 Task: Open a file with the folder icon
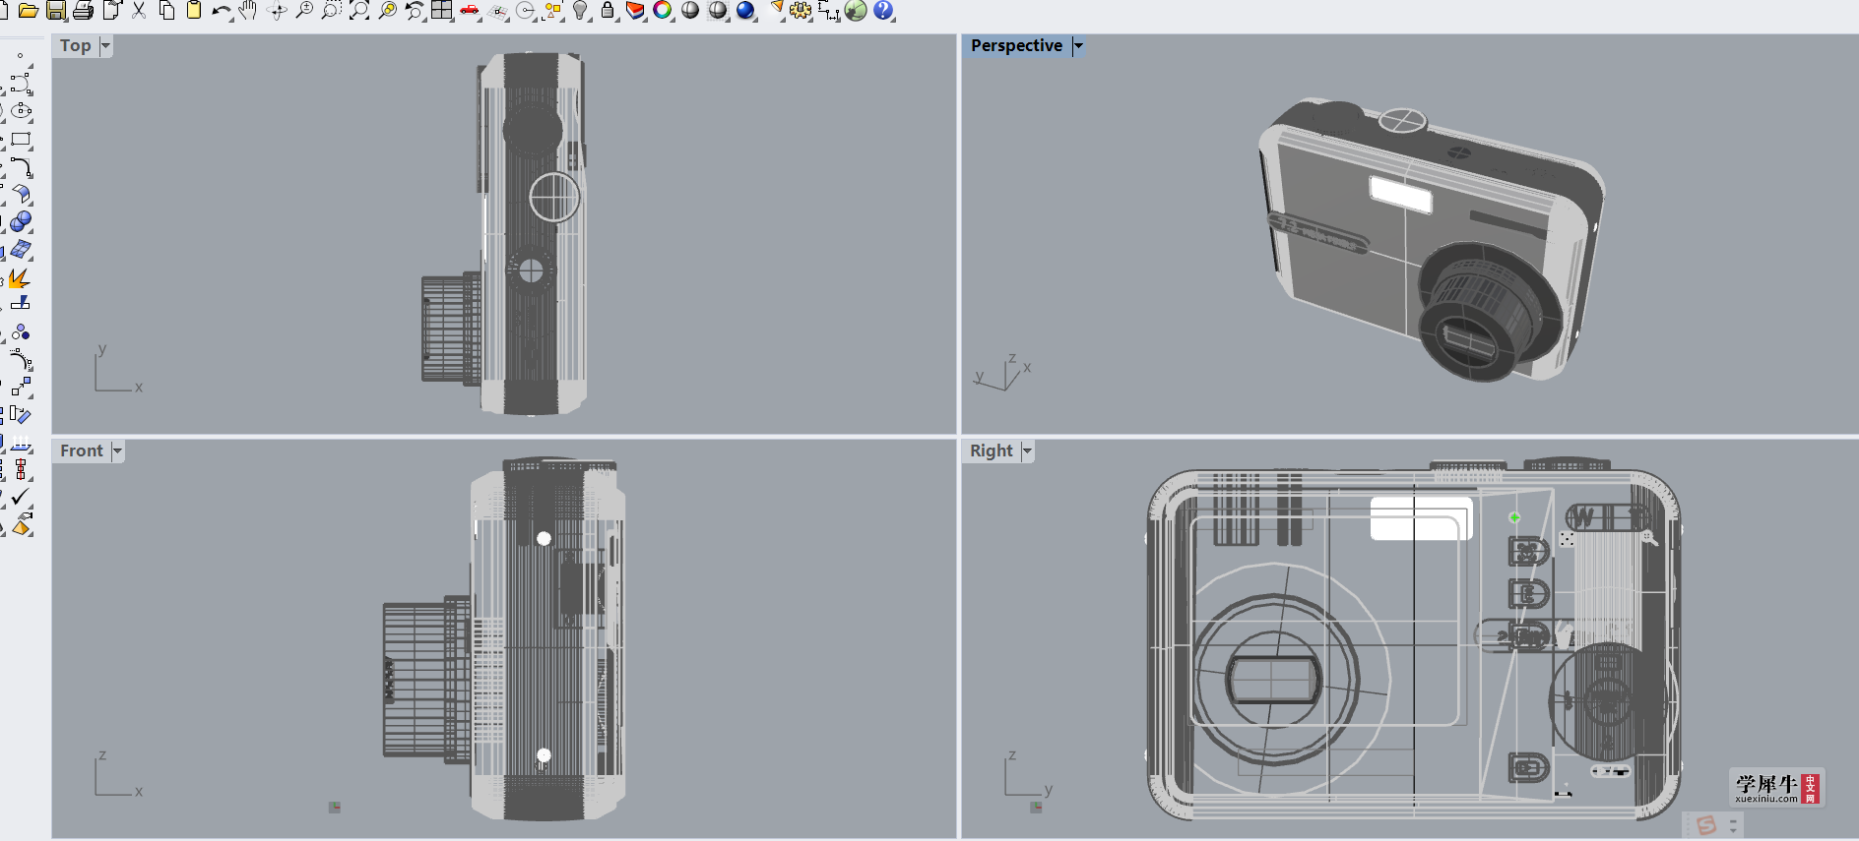pos(28,11)
